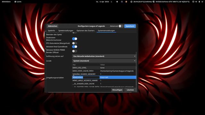Switch to Optionen des Starters tab
The height and width of the screenshot is (115, 205).
click(x=86, y=31)
